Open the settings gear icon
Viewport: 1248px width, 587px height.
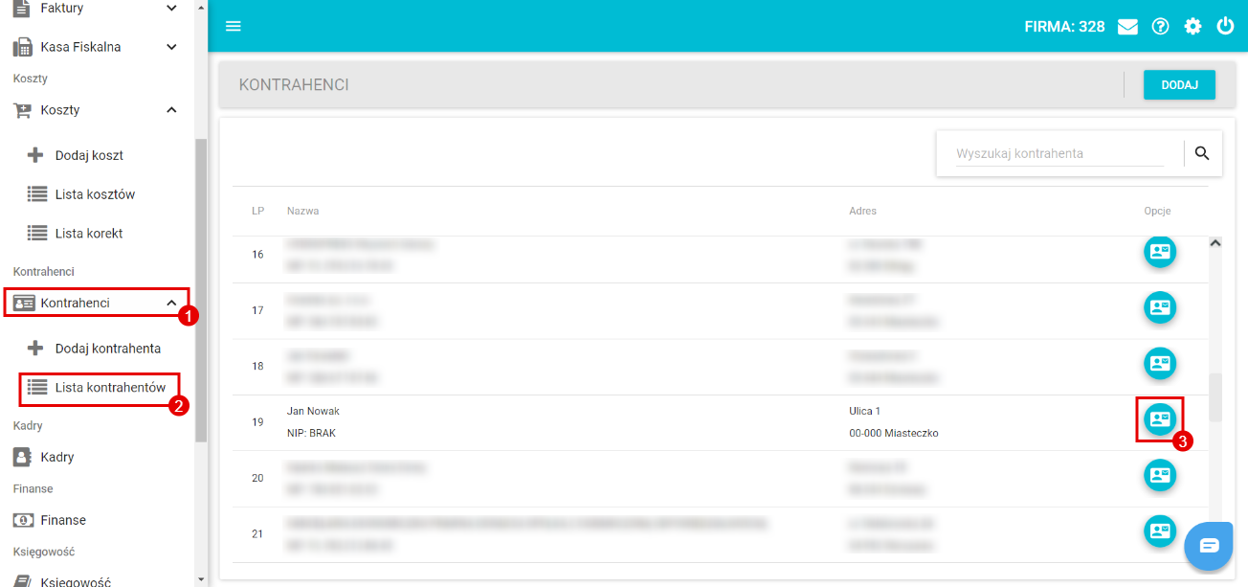pos(1192,27)
